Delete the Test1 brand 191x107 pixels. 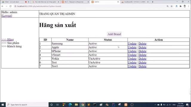pos(142,66)
